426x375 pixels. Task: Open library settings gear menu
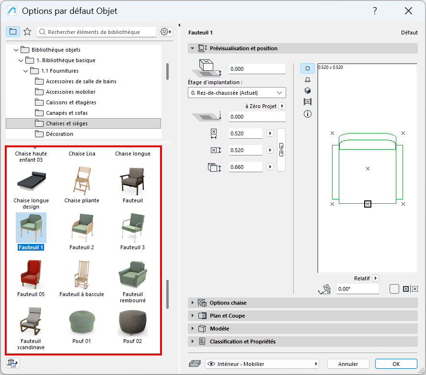pyautogui.click(x=166, y=32)
